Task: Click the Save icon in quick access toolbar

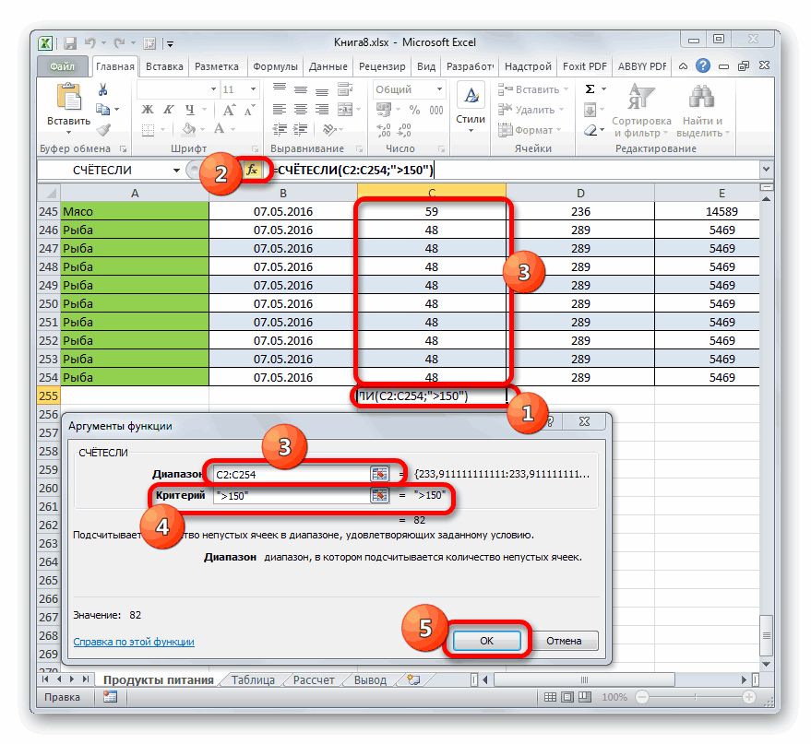Action: tap(70, 43)
